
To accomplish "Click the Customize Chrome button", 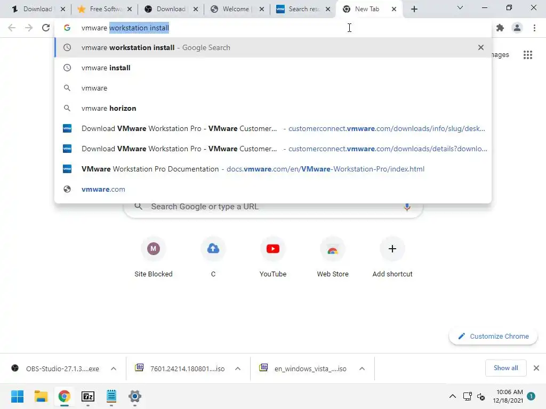I will coord(493,337).
